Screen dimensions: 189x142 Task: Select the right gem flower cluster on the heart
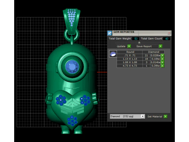click(x=85, y=100)
